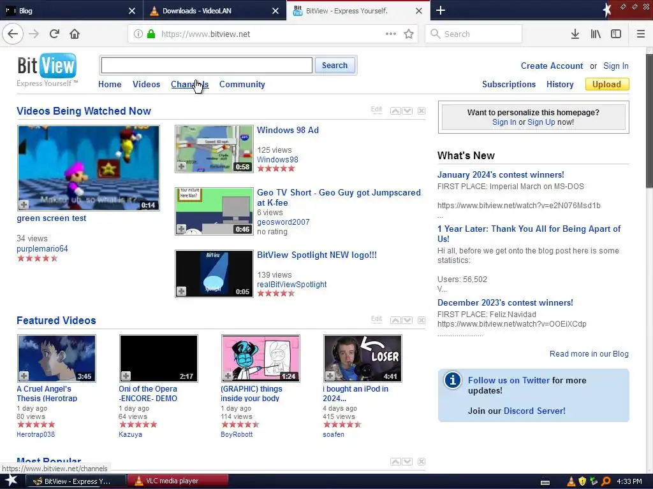The image size is (653, 489).
Task: Toggle the sidebar view icon
Action: (616, 34)
